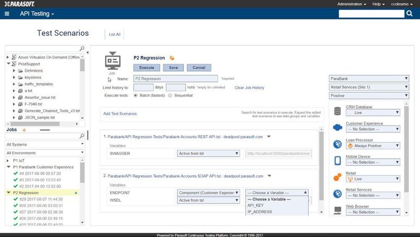
Task: Open the ccolosimo user menu
Action: 402,4
